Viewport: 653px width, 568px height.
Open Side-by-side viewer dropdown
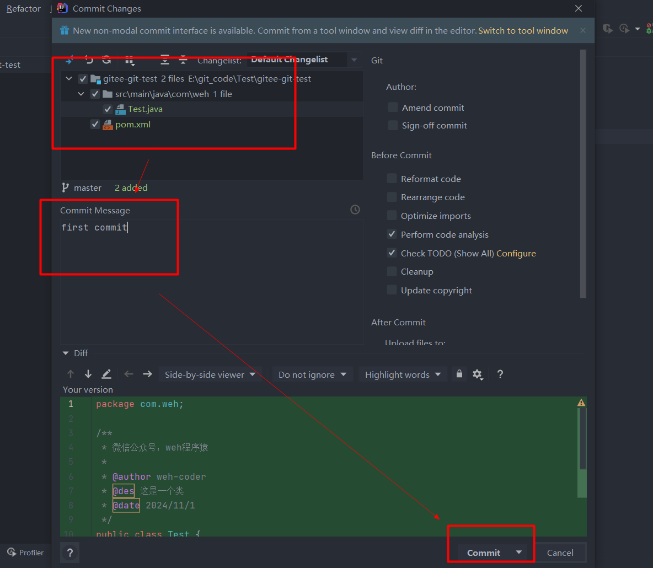tap(210, 374)
